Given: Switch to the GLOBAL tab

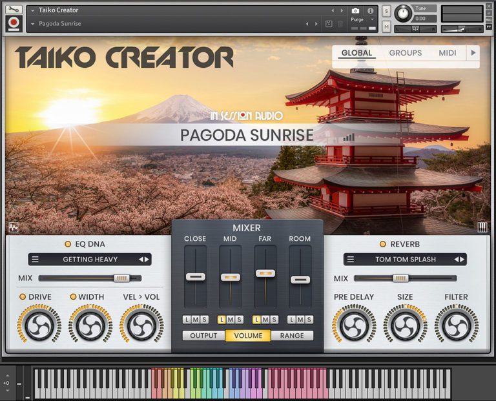Looking at the screenshot, I should (356, 53).
